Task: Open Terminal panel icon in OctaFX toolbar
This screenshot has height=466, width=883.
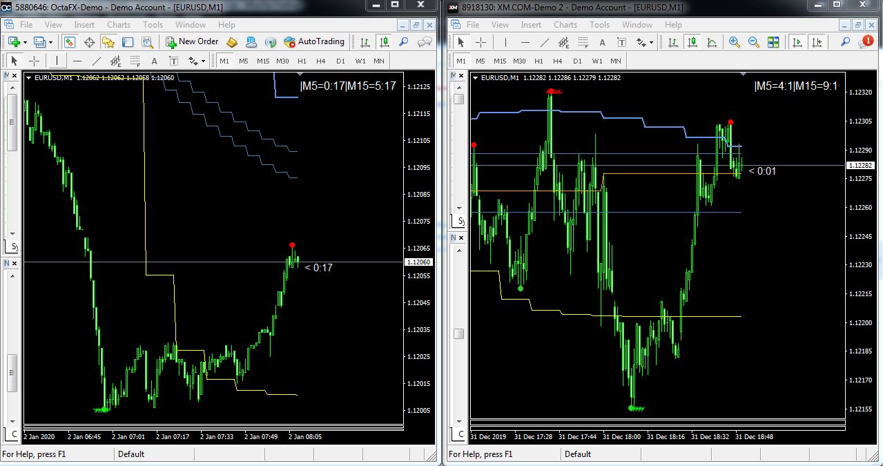Action: (x=128, y=42)
